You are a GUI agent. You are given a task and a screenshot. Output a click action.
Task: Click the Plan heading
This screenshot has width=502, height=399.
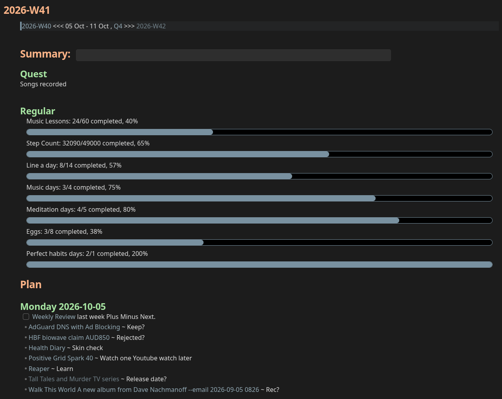click(31, 285)
